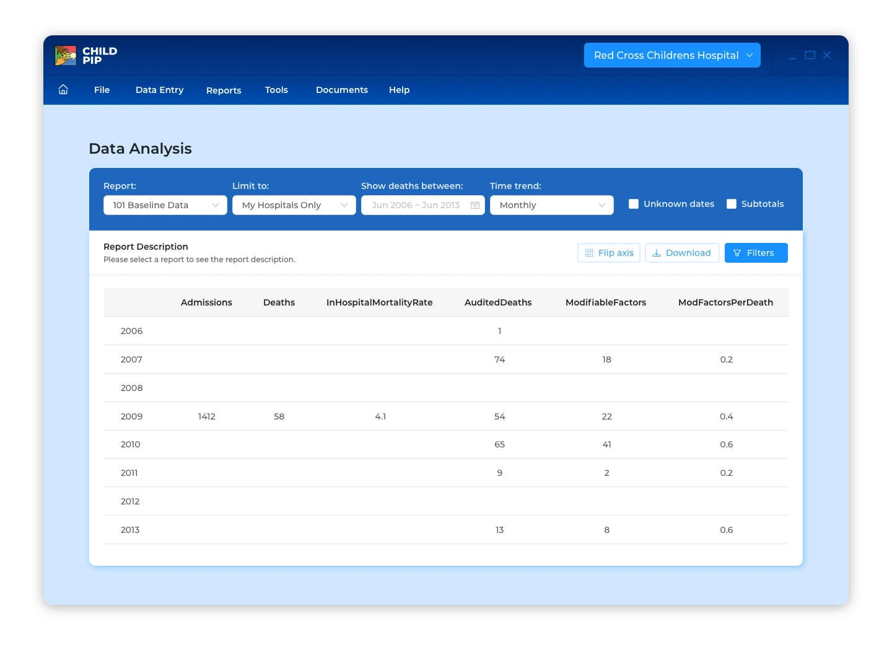Click the Download button

682,253
